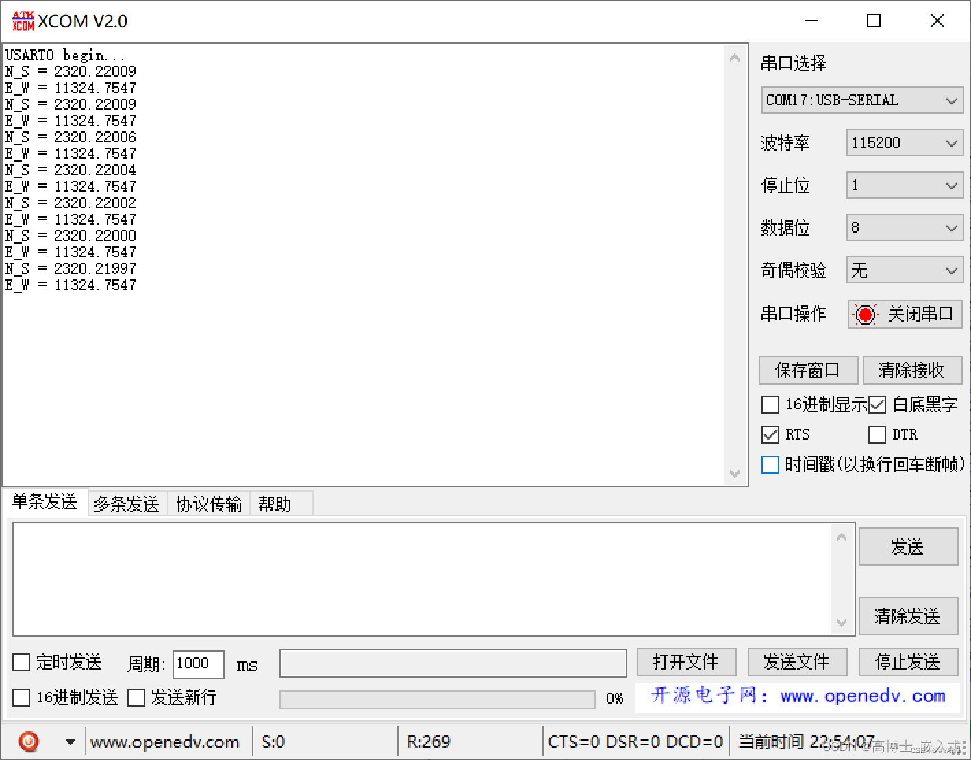Click the S:0 sent counter
This screenshot has height=760, width=971.
(273, 742)
